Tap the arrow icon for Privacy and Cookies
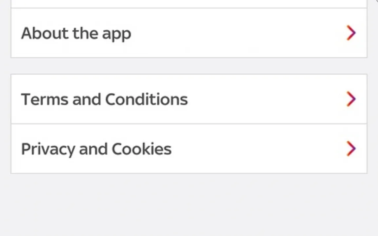Image resolution: width=378 pixels, height=236 pixels. coord(351,148)
